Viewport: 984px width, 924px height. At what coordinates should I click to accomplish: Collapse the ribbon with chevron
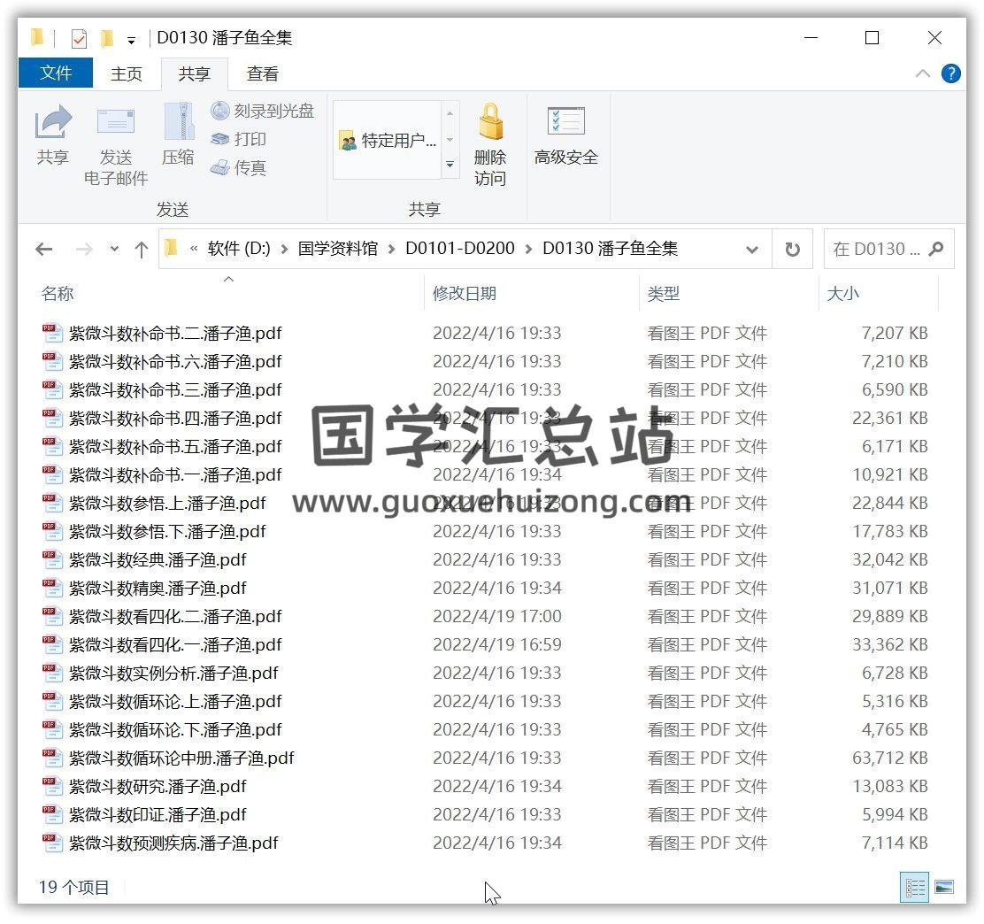pyautogui.click(x=923, y=73)
